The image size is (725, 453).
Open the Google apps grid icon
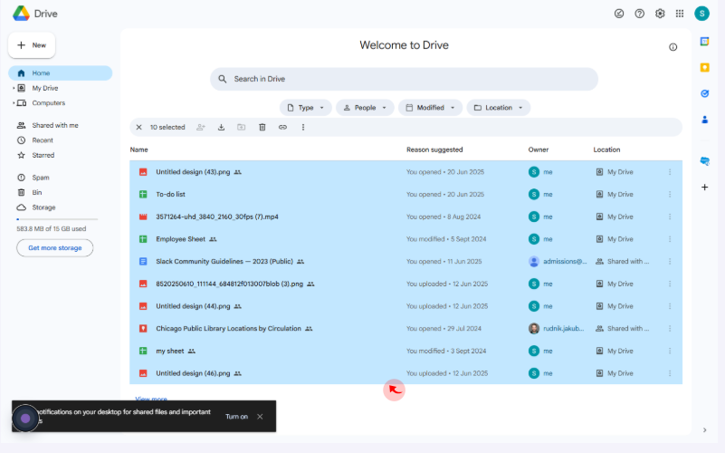point(680,14)
